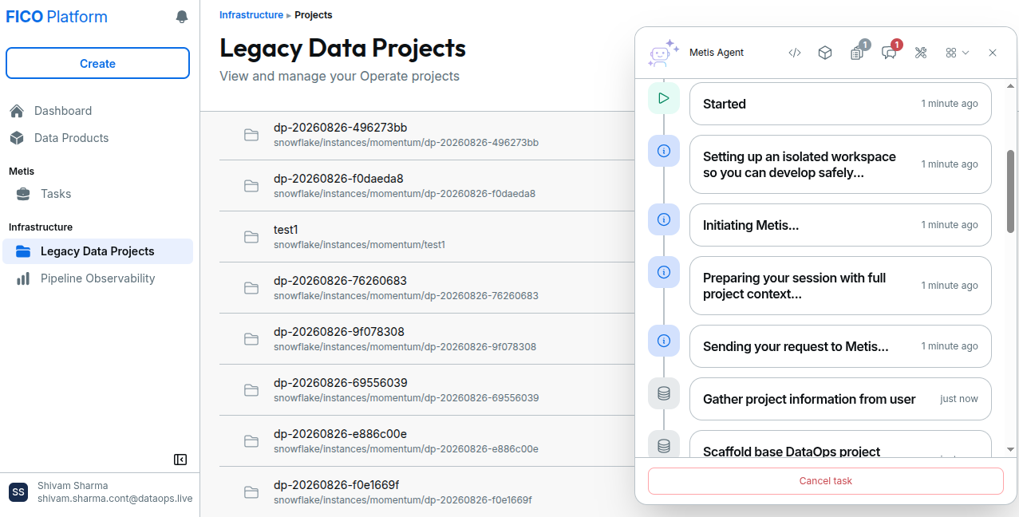Click user email shivam.sharma.cont@dataops.live
Viewport: 1019px width, 517px height.
115,499
